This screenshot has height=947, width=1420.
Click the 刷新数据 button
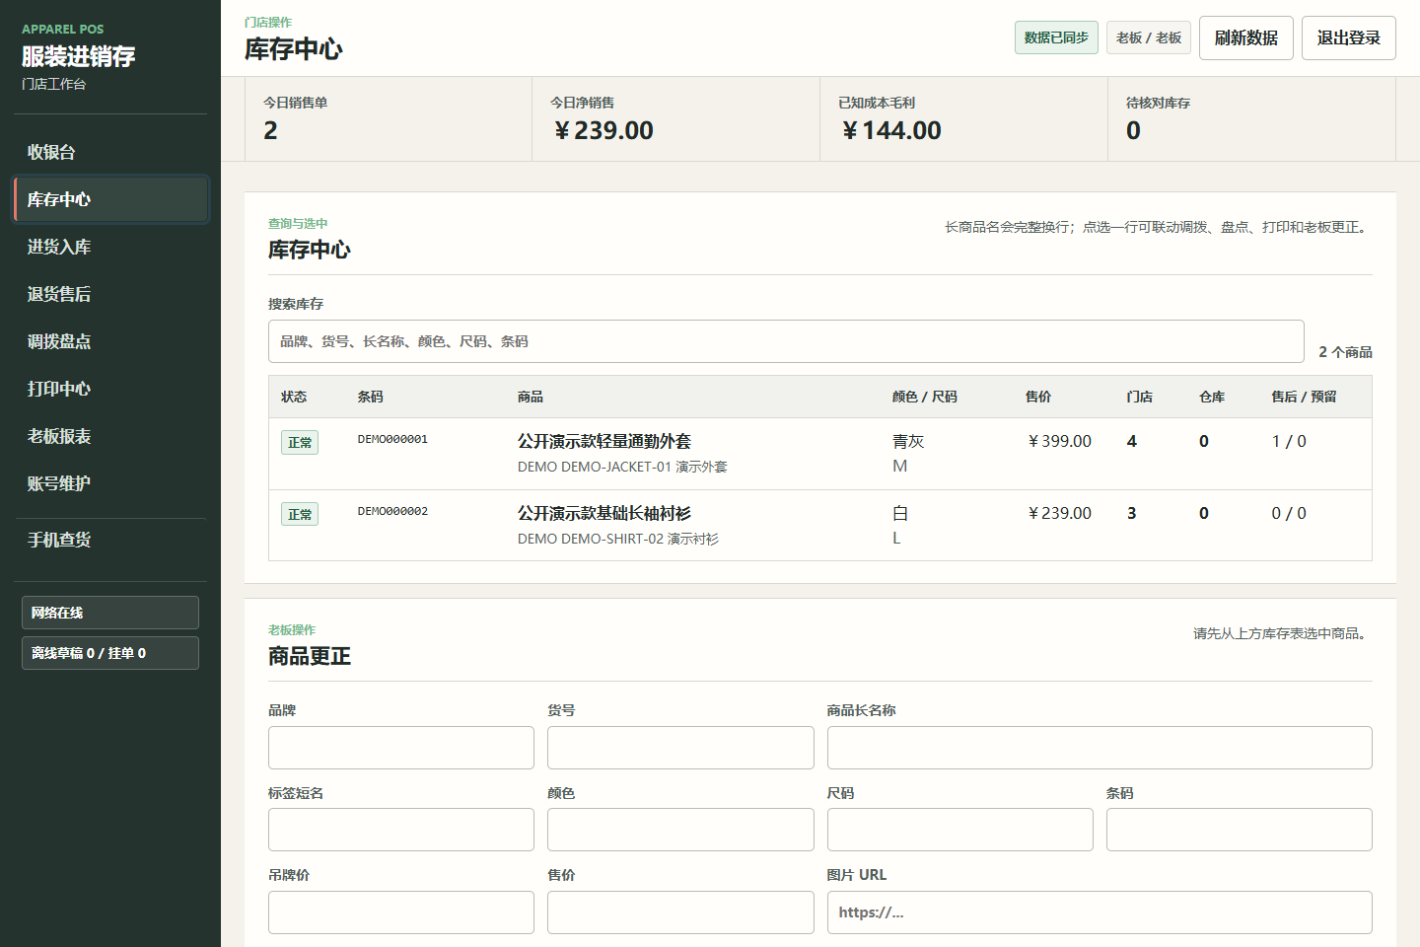[x=1245, y=37]
